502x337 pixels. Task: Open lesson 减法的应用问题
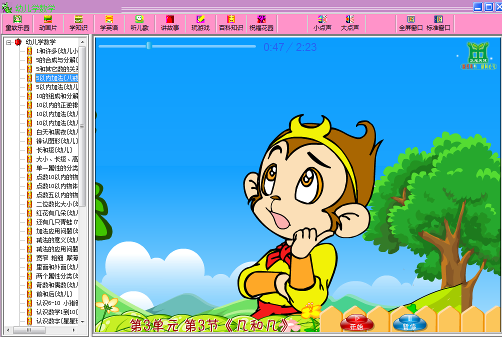56,249
